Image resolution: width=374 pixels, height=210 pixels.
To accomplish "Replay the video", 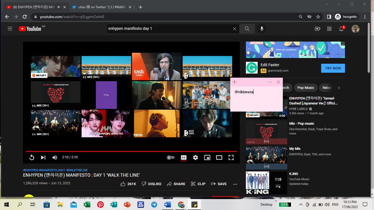I will click(32, 157).
